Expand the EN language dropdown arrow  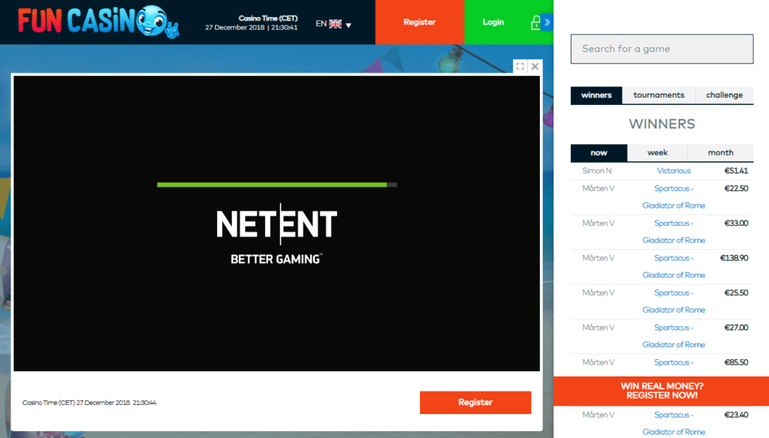pyautogui.click(x=348, y=25)
